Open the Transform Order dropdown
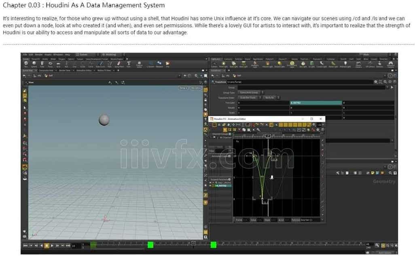This screenshot has height=261, width=415. pyautogui.click(x=250, y=98)
